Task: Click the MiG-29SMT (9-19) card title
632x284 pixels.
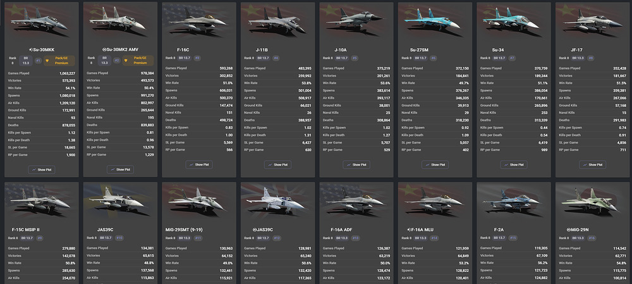Action: 184,230
